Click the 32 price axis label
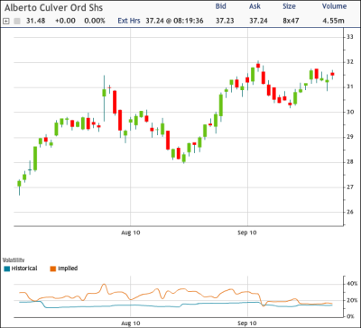Viewport: 361px width, 328px height. (x=350, y=62)
